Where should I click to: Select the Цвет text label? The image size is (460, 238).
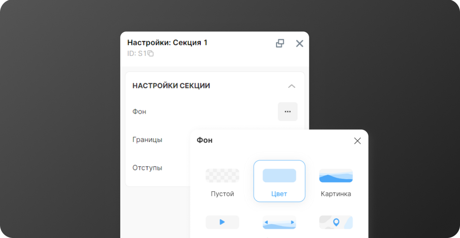pyautogui.click(x=279, y=194)
